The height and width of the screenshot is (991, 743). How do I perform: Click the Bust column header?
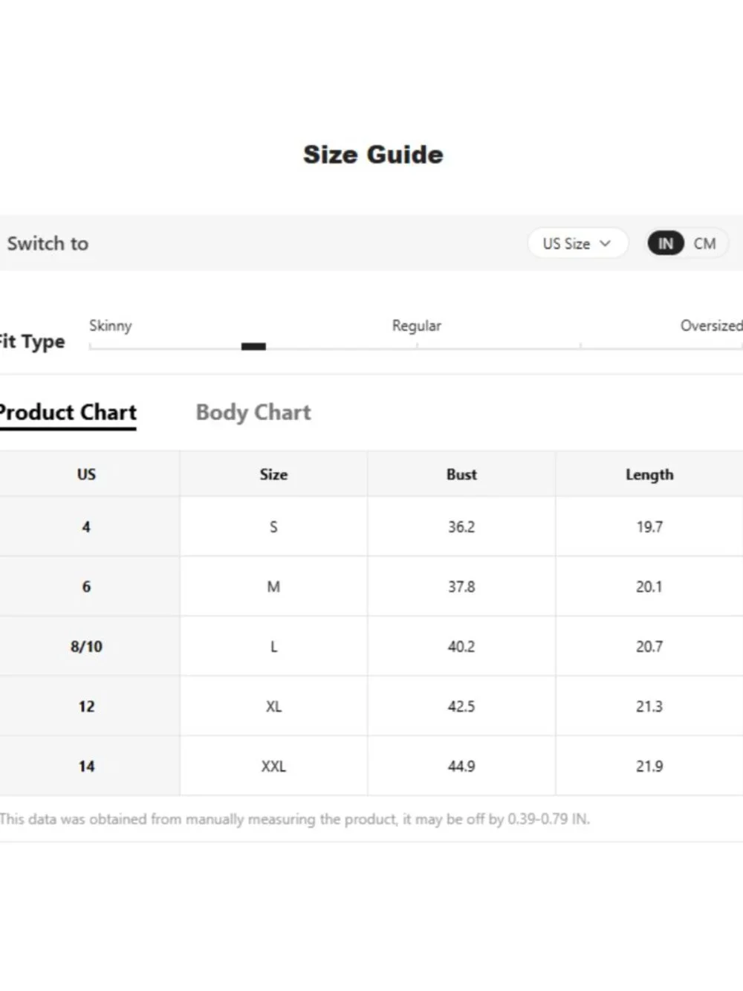click(x=461, y=474)
